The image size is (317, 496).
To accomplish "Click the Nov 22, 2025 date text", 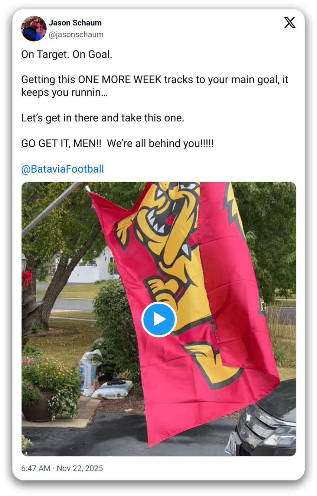I will [x=80, y=468].
